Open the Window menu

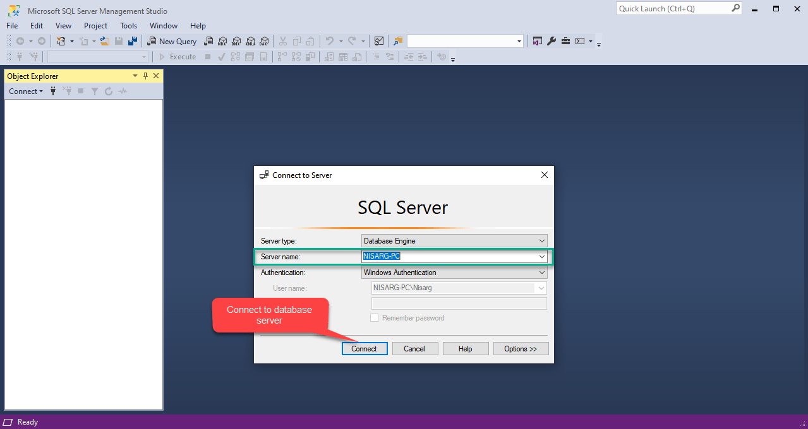[x=163, y=26]
